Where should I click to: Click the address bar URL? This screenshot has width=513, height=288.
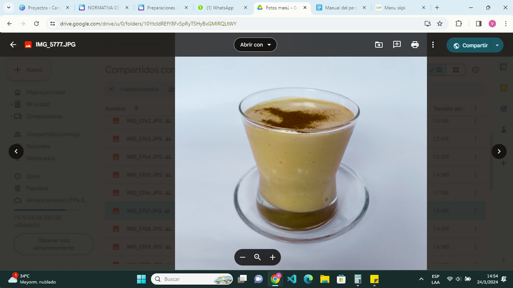148,23
